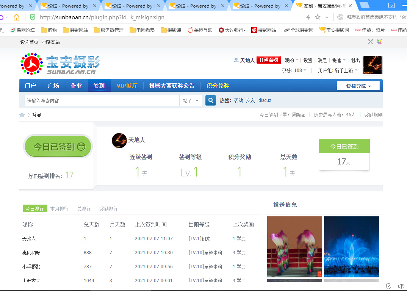Click hot search term discuz
This screenshot has height=291, width=407.
pos(265,100)
